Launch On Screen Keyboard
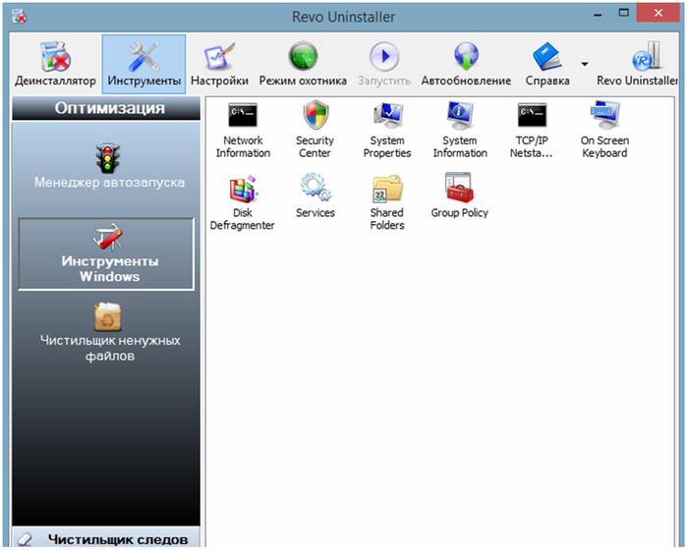This screenshot has width=688, height=552. 603,118
